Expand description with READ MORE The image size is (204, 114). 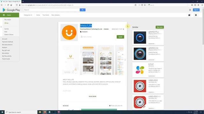coord(92,96)
